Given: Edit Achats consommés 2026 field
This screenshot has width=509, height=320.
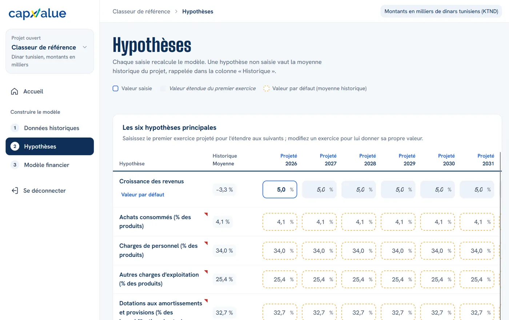Looking at the screenshot, I should (280, 222).
